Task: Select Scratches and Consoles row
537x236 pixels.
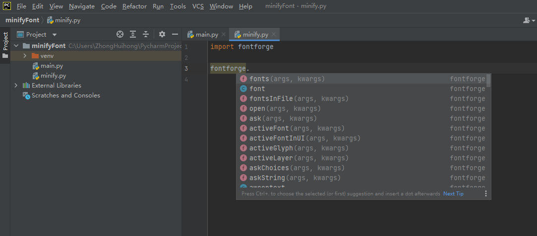Action: (x=96, y=95)
